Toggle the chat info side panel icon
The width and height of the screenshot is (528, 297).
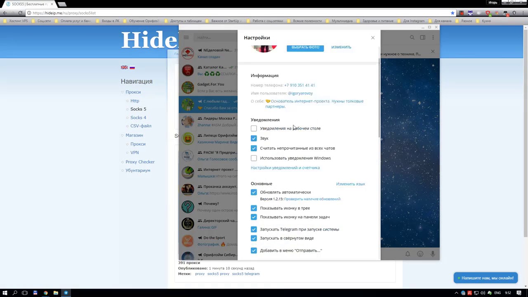(423, 38)
